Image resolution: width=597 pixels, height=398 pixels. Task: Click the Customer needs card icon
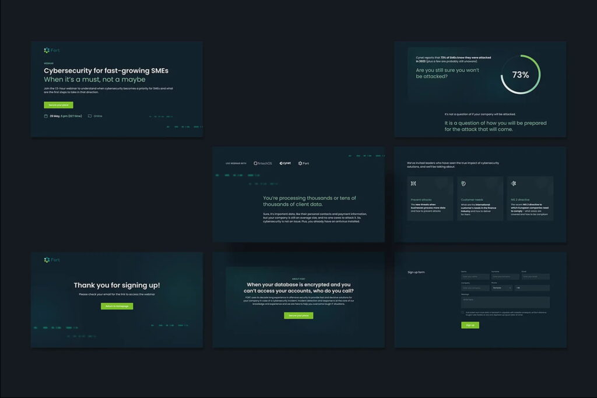[463, 184]
